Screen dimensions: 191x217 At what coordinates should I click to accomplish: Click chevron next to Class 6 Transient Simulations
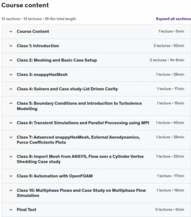click(11, 123)
